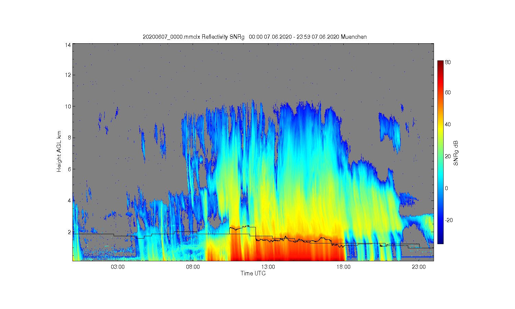Click the SNRg color scale bar

point(440,152)
